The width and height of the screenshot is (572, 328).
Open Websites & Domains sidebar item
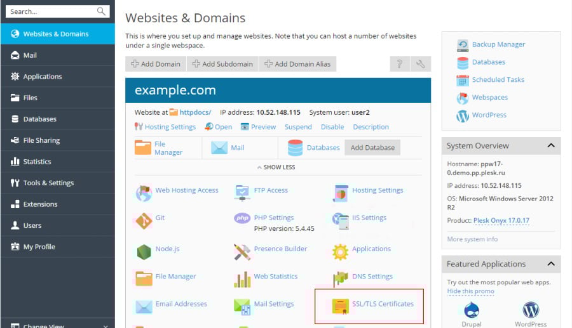(58, 34)
